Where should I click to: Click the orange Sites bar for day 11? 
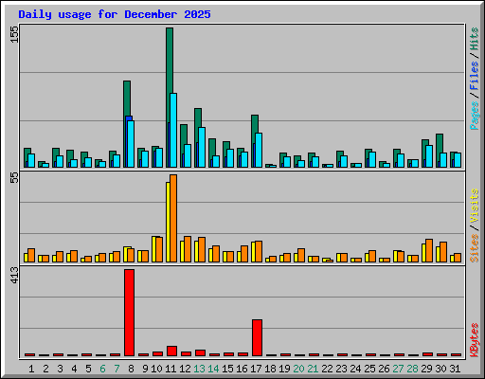(173, 218)
